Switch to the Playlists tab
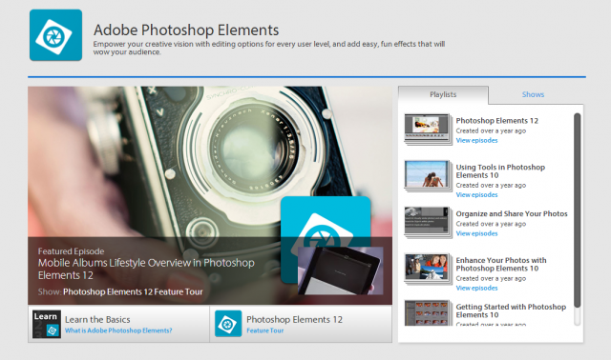This screenshot has width=611, height=360. pos(443,94)
